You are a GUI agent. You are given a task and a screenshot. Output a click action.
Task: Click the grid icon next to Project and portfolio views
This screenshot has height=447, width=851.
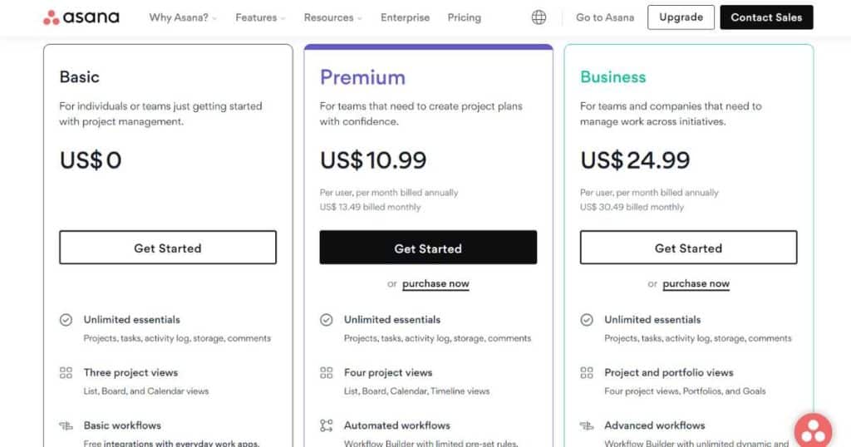pyautogui.click(x=587, y=373)
